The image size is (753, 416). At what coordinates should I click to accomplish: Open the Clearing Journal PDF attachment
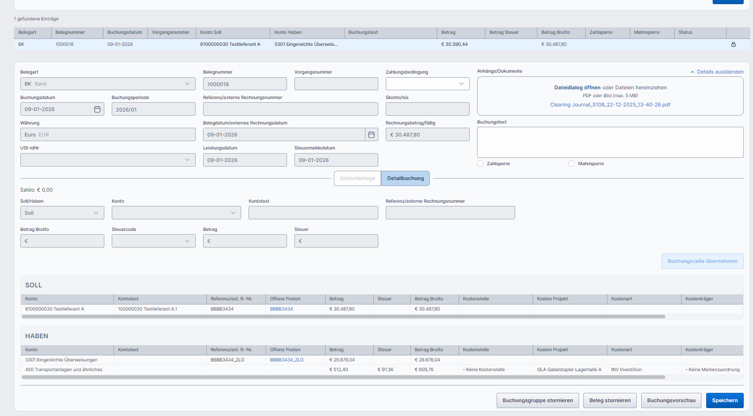point(610,105)
